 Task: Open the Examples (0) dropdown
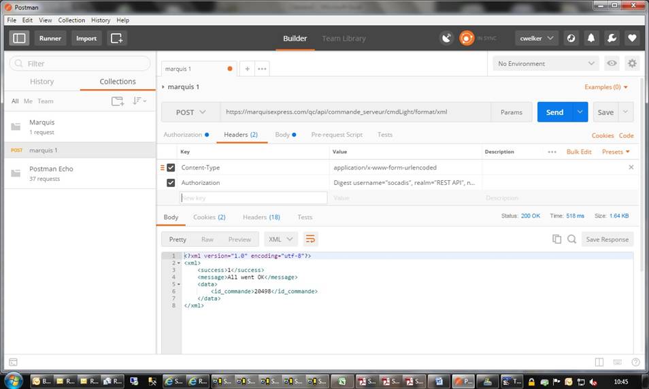pos(606,87)
